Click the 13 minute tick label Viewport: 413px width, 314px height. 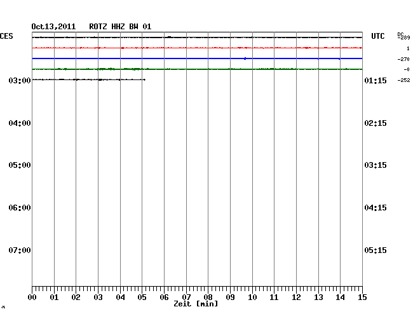coord(318,297)
